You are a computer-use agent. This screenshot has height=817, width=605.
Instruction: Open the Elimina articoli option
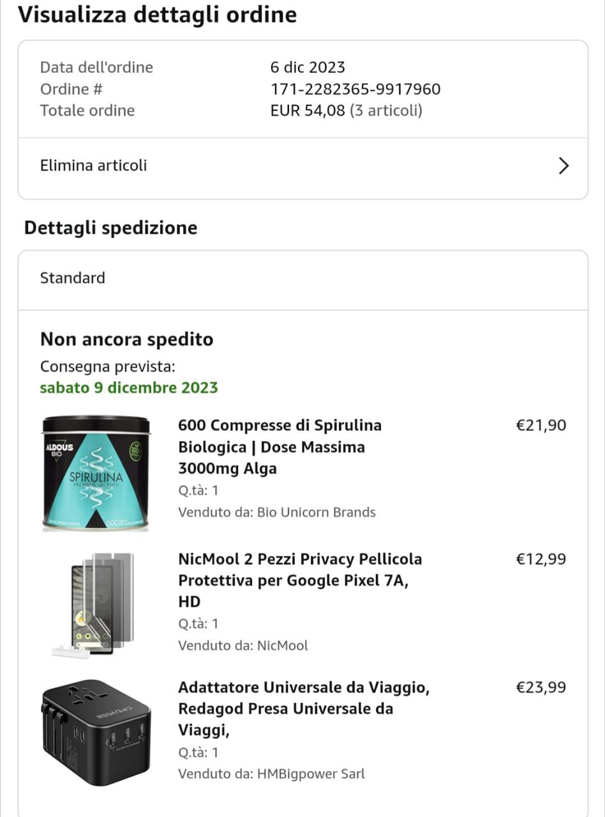93,166
